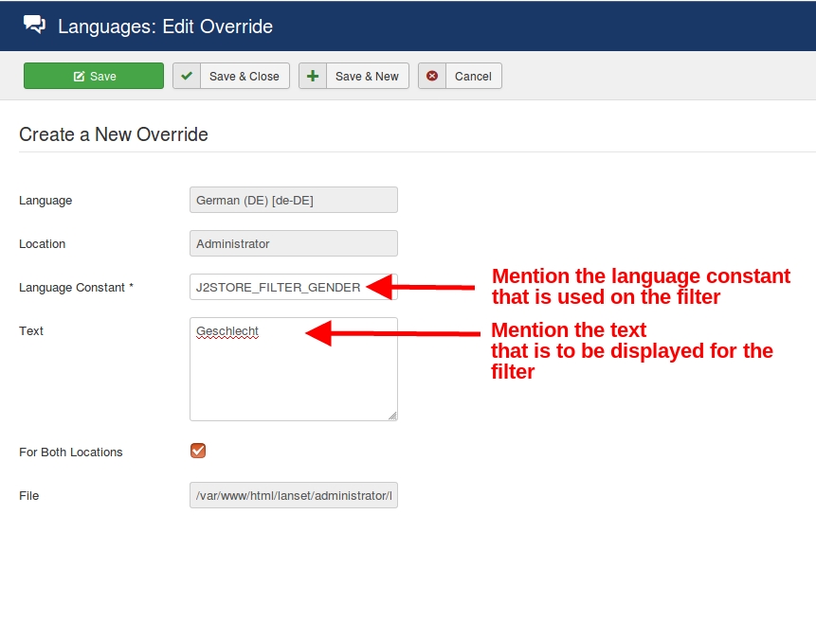The height and width of the screenshot is (621, 816).
Task: Click the German (DE) Language field
Action: pyautogui.click(x=293, y=200)
